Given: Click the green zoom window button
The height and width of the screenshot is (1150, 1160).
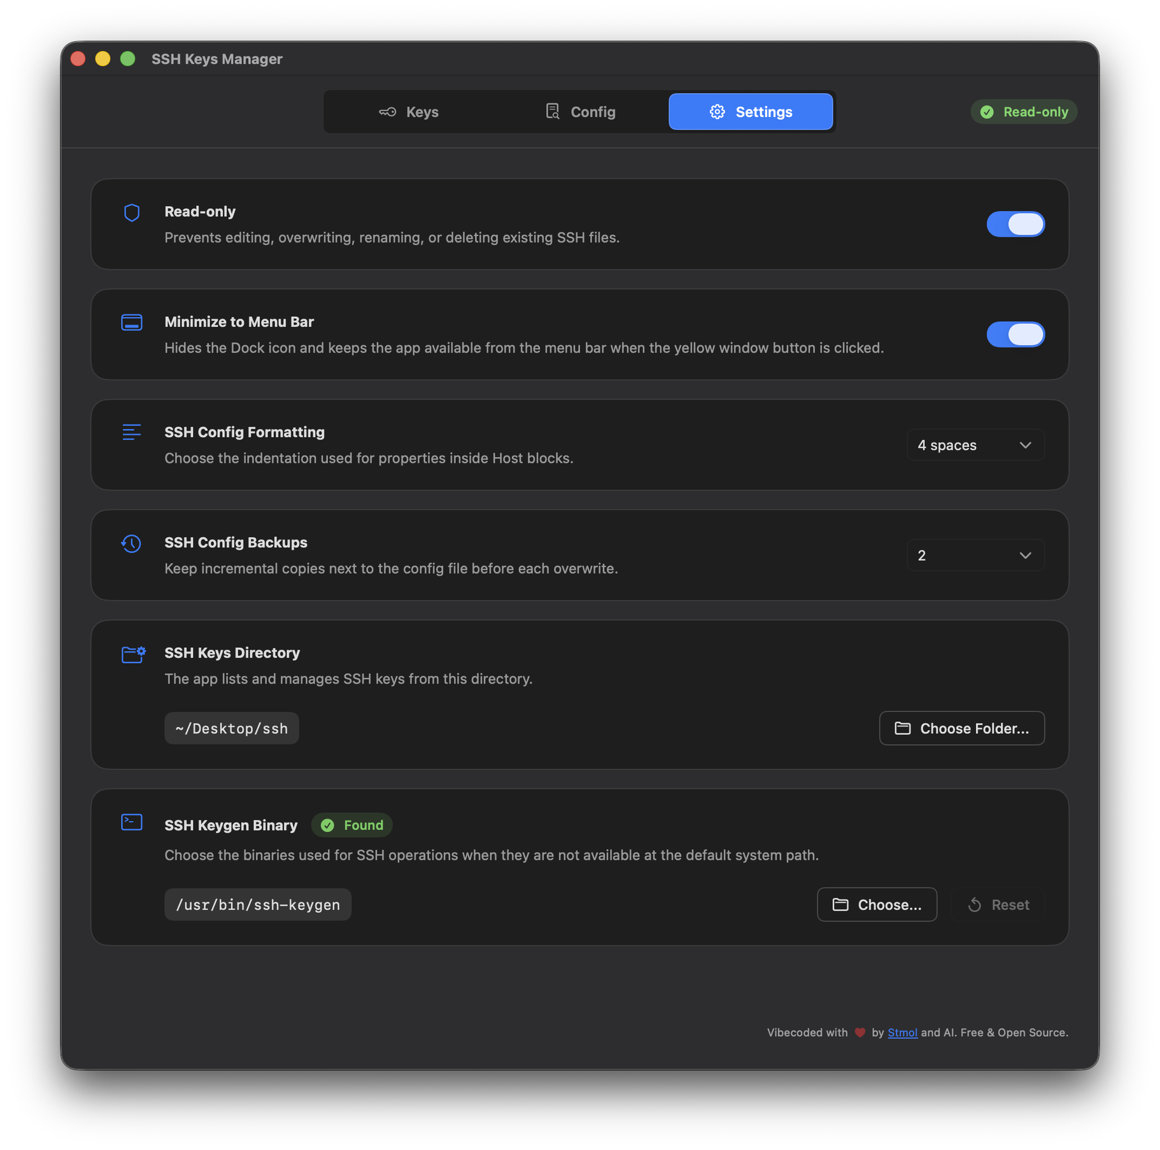Looking at the screenshot, I should point(127,59).
